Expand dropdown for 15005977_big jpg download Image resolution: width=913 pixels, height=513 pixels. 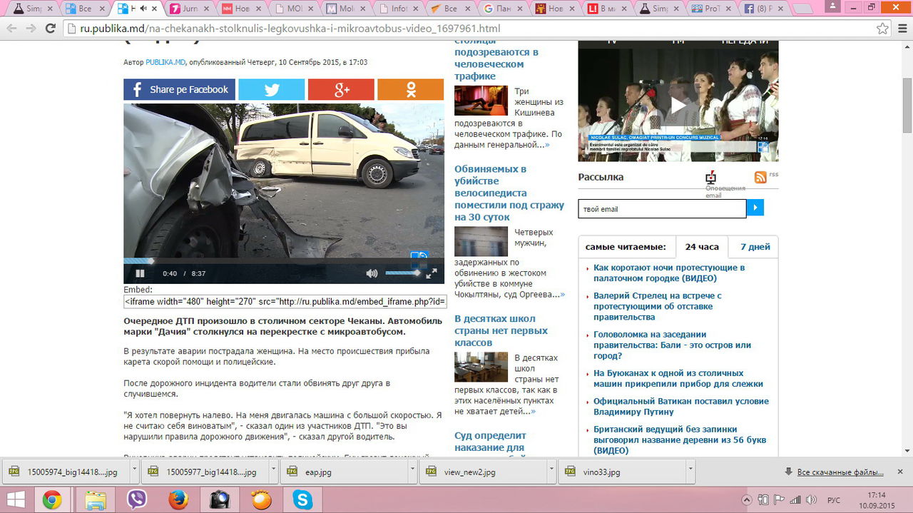[x=273, y=472]
